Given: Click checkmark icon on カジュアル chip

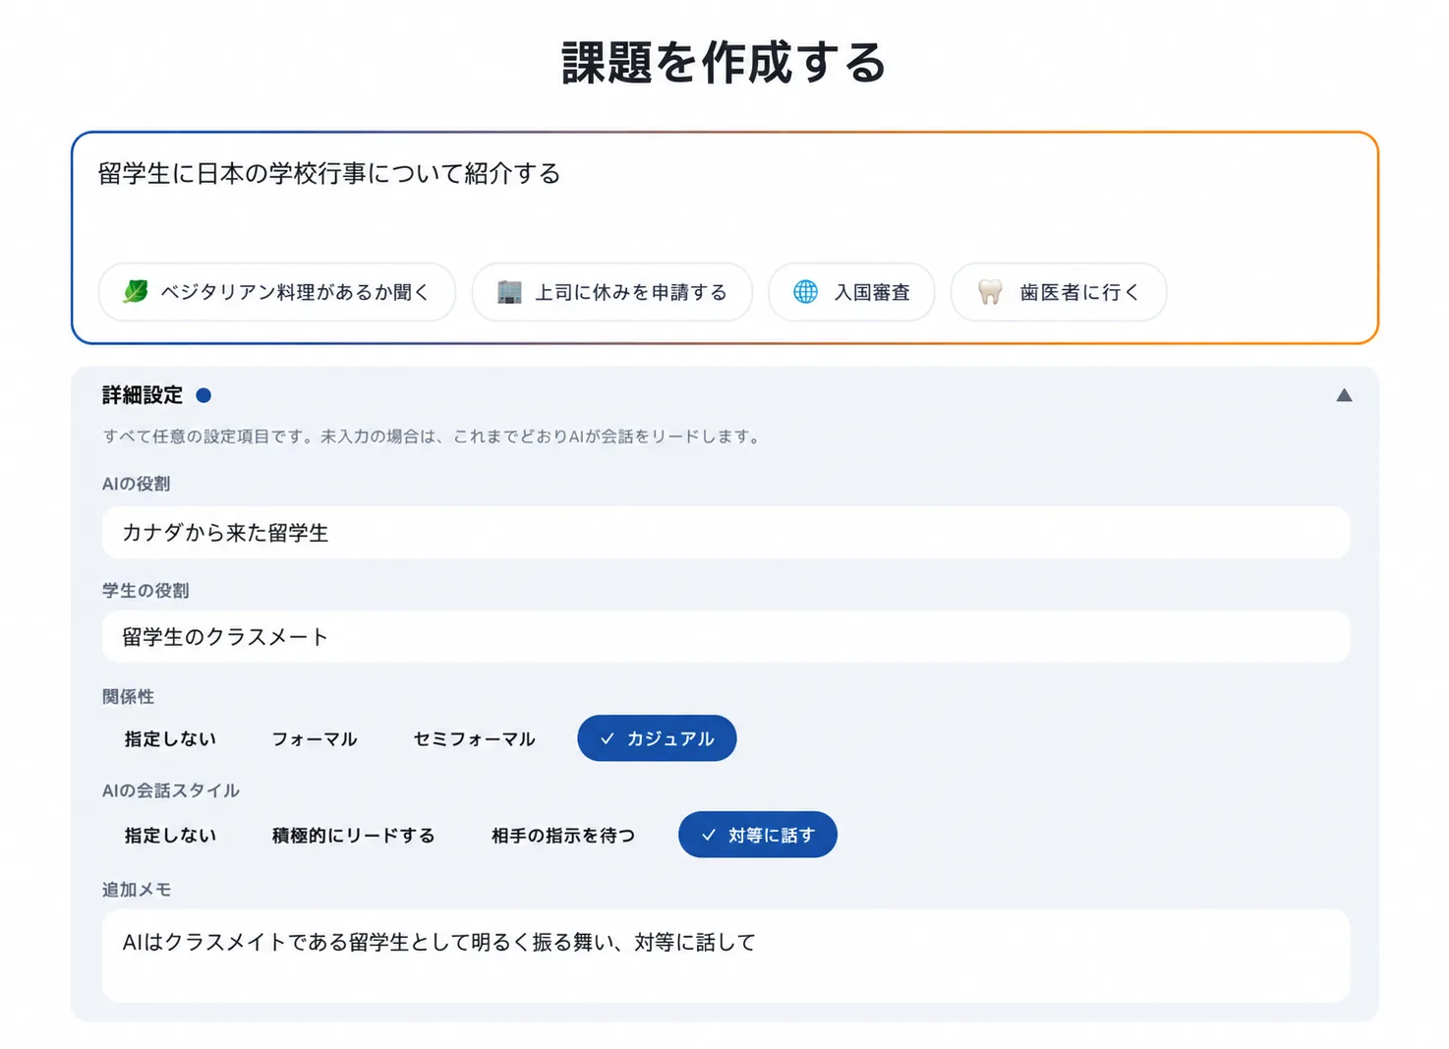Looking at the screenshot, I should pos(607,738).
